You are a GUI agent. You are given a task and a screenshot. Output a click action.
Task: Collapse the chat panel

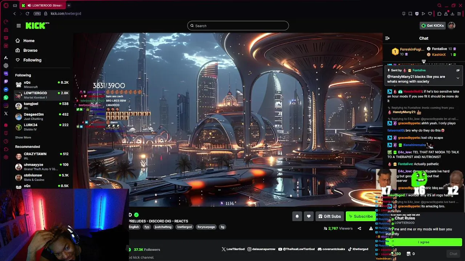point(387,38)
